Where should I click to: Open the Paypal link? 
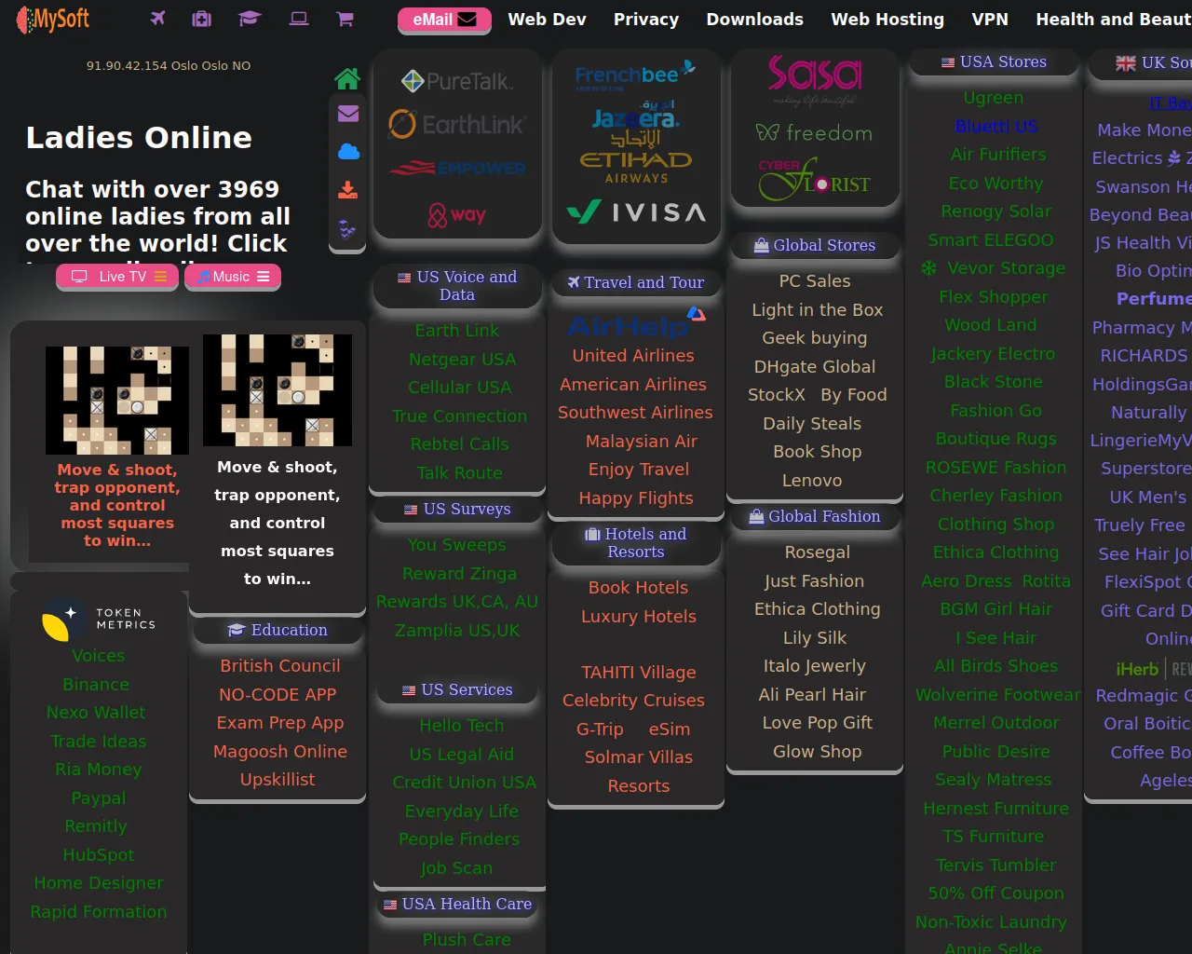(x=99, y=798)
